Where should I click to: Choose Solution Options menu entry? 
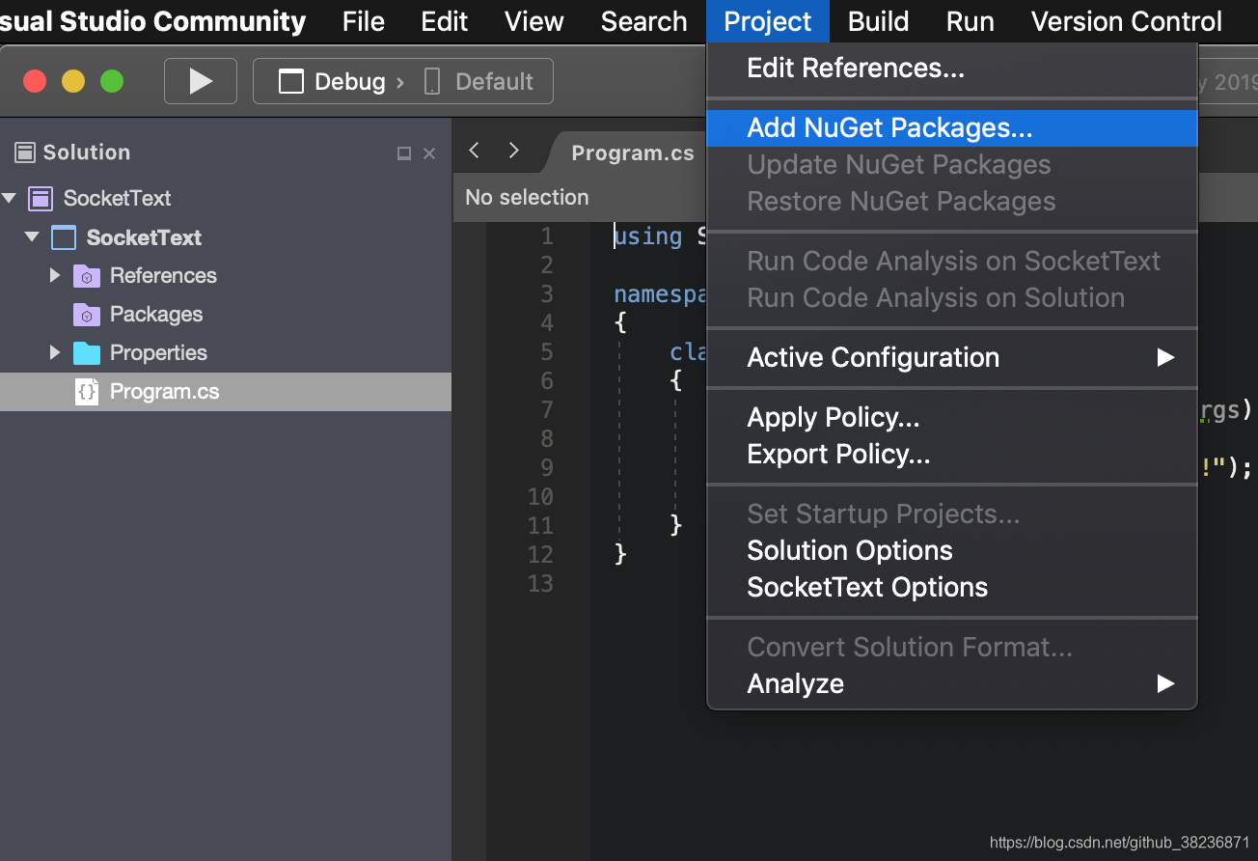coord(952,551)
